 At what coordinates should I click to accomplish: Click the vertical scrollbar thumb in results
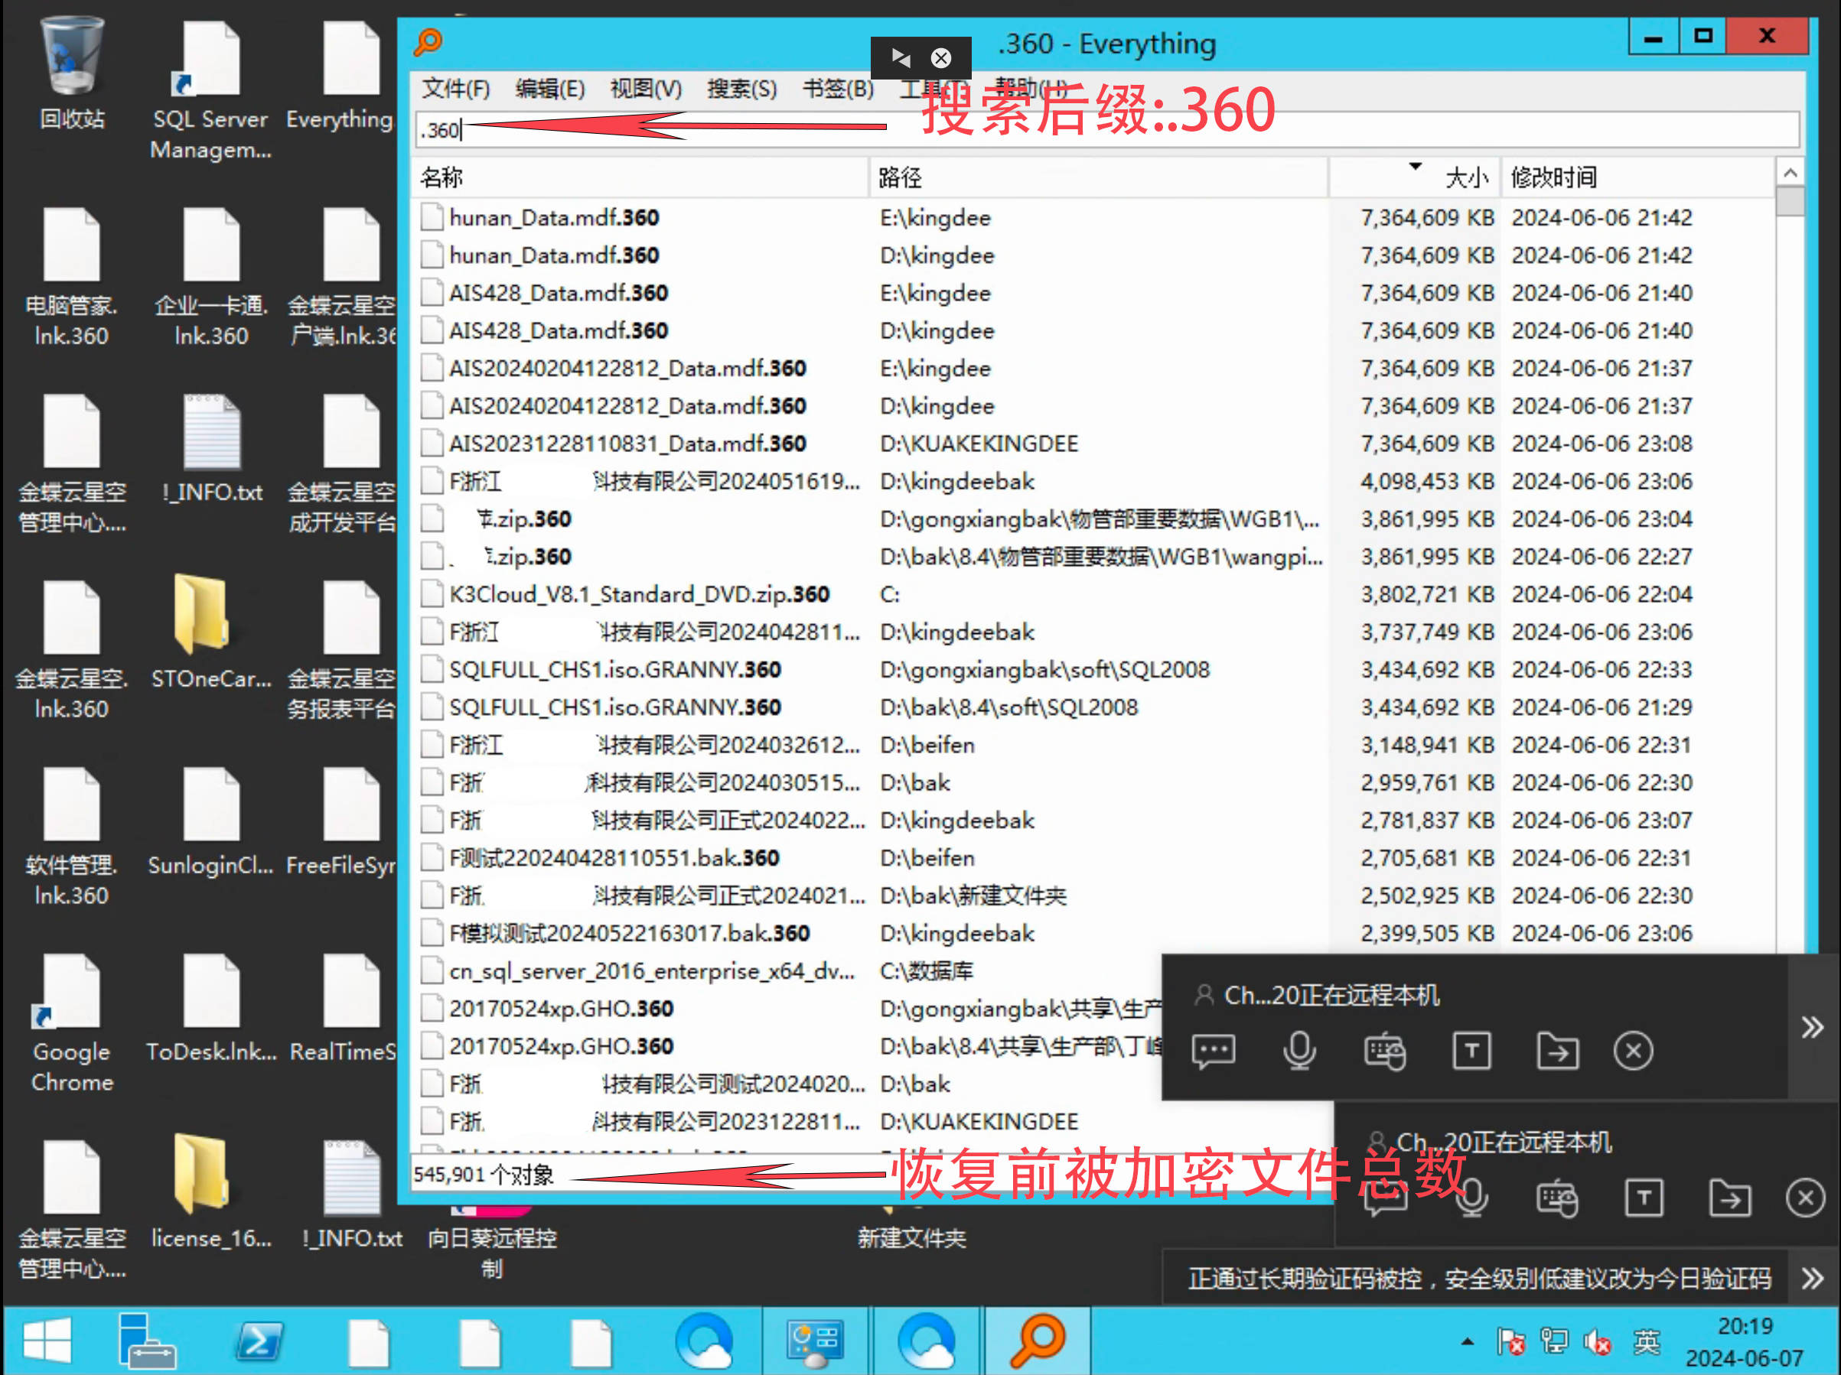click(1790, 202)
